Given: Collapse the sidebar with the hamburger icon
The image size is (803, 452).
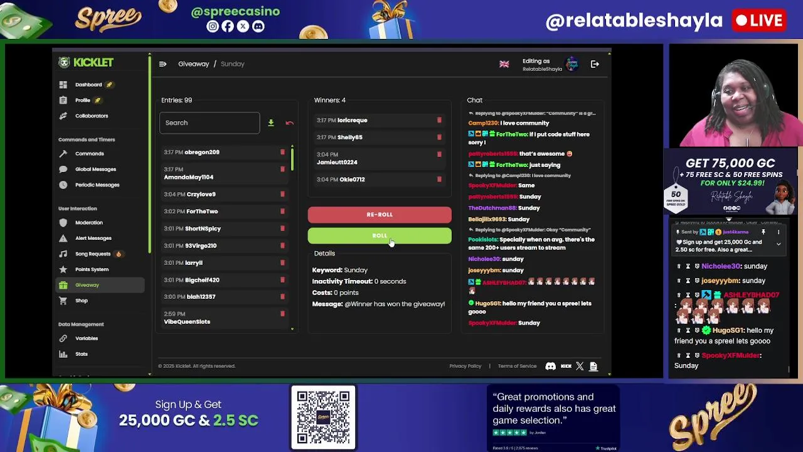Looking at the screenshot, I should (x=162, y=64).
